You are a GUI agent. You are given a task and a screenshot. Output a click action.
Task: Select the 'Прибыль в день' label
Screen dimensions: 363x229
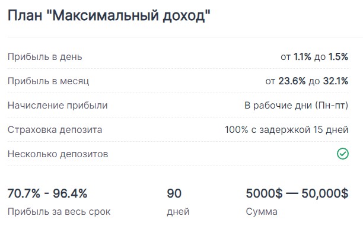tap(45, 57)
